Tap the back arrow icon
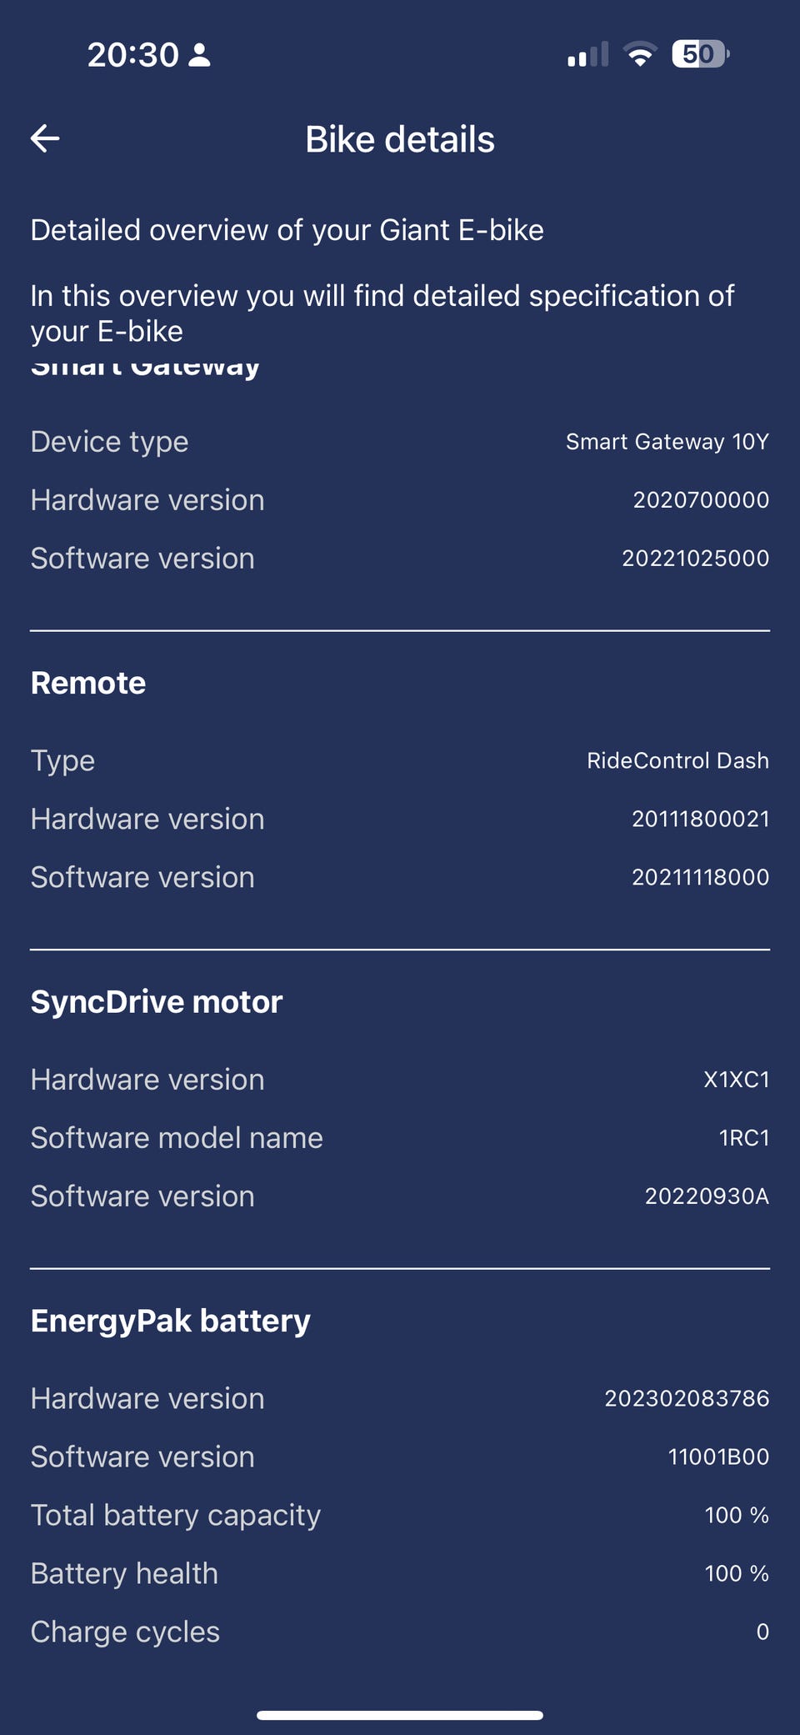This screenshot has width=800, height=1735. click(x=45, y=138)
